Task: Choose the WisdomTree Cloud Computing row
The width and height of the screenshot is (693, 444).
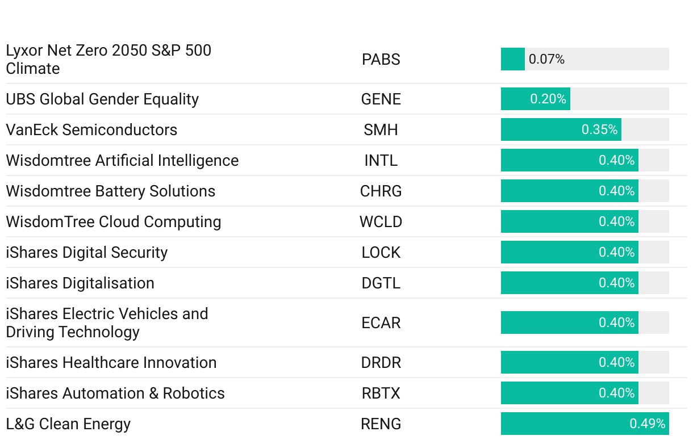Action: (114, 222)
